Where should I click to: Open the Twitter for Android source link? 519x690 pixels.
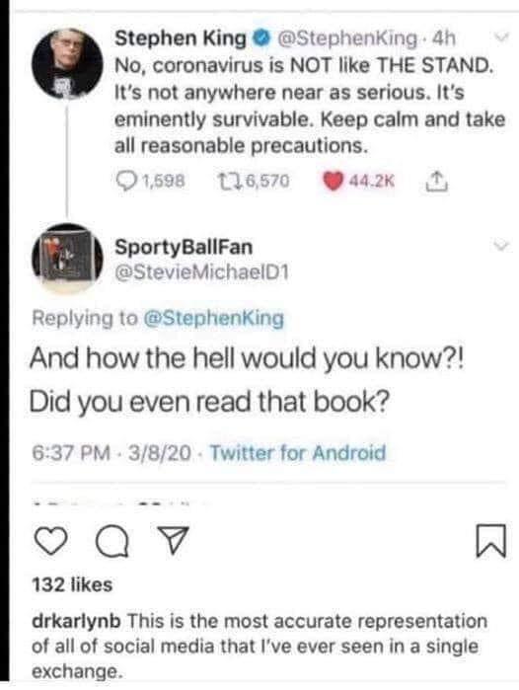(298, 452)
